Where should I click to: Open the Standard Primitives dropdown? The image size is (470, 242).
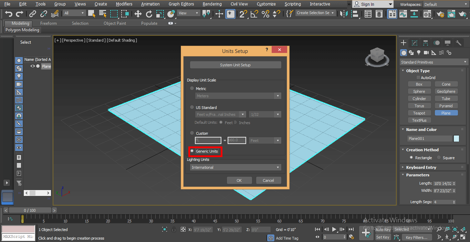[434, 62]
